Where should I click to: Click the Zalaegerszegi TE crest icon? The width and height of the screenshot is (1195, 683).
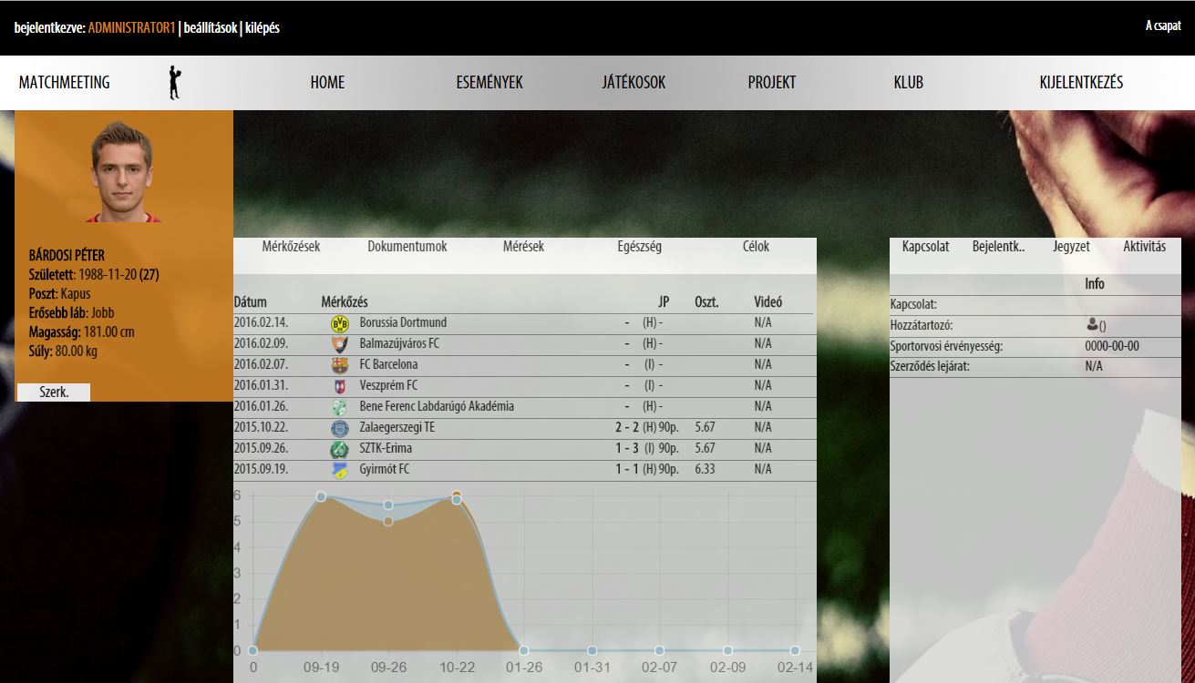[x=339, y=428]
